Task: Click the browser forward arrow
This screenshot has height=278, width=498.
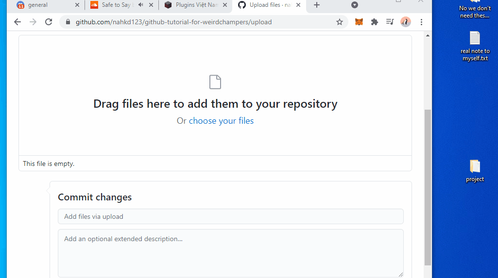Action: click(33, 22)
